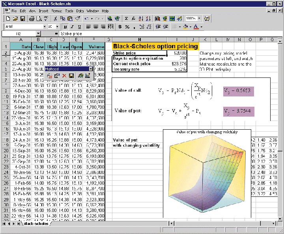The width and height of the screenshot is (284, 234).
Task: Open the Tools menu
Action: pos(69,11)
